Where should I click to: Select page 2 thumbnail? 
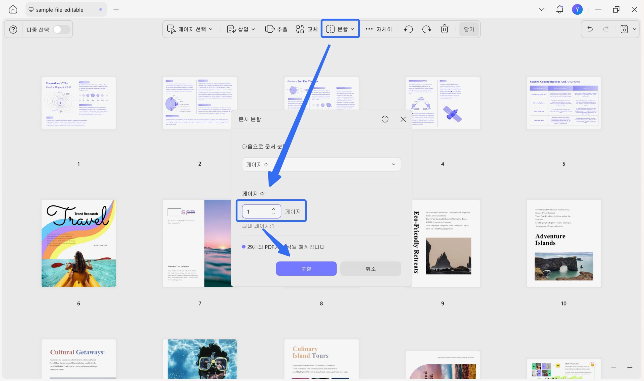coord(200,103)
